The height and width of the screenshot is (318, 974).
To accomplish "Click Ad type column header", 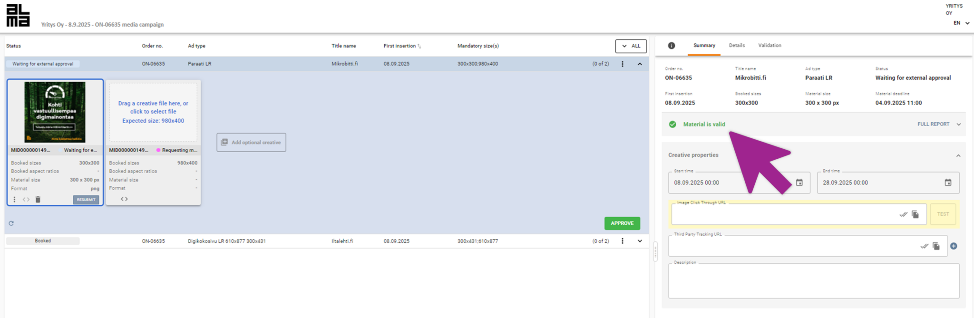I will point(196,46).
